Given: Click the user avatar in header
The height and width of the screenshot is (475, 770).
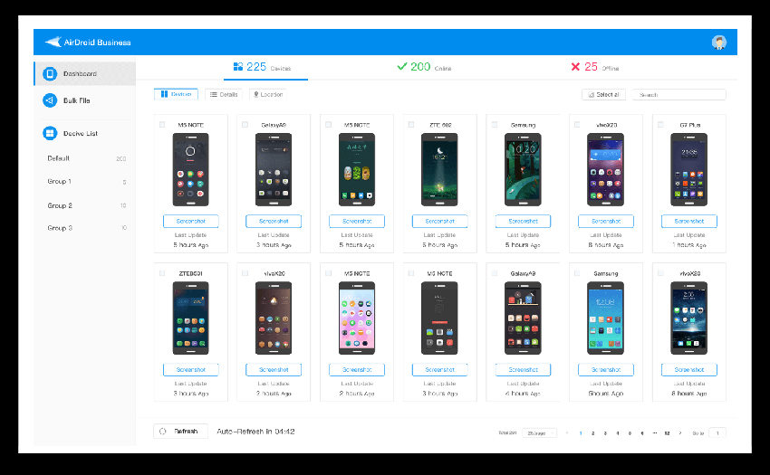Looking at the screenshot, I should click(719, 43).
